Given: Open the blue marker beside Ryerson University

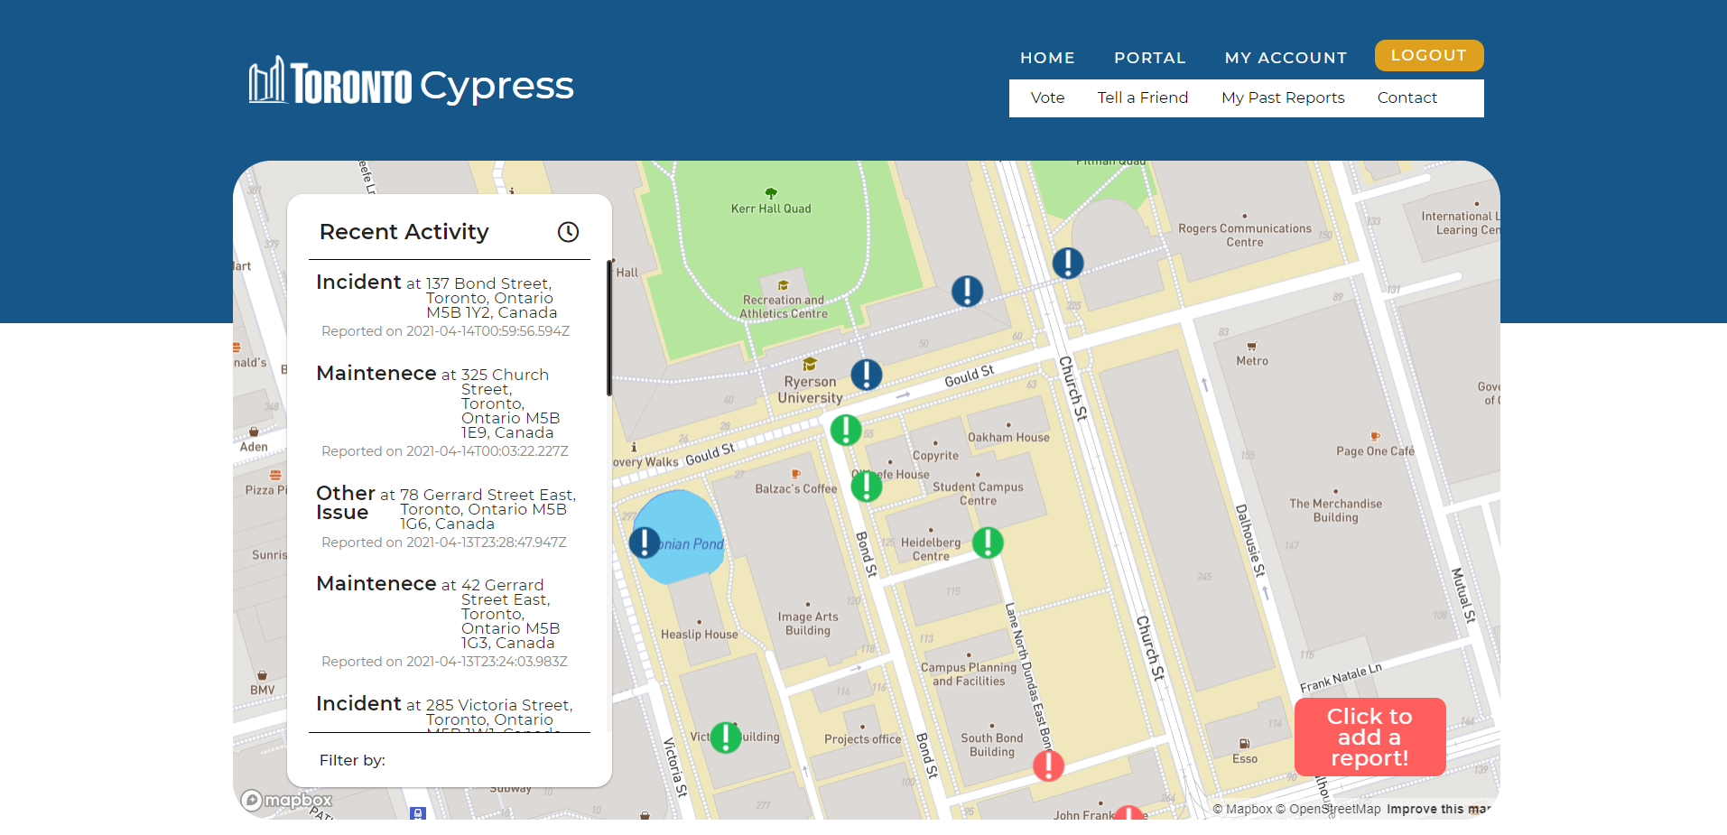Looking at the screenshot, I should point(866,374).
